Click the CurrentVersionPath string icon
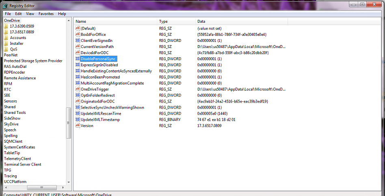Image resolution: width=385 pixels, height=196 pixels. (x=78, y=46)
